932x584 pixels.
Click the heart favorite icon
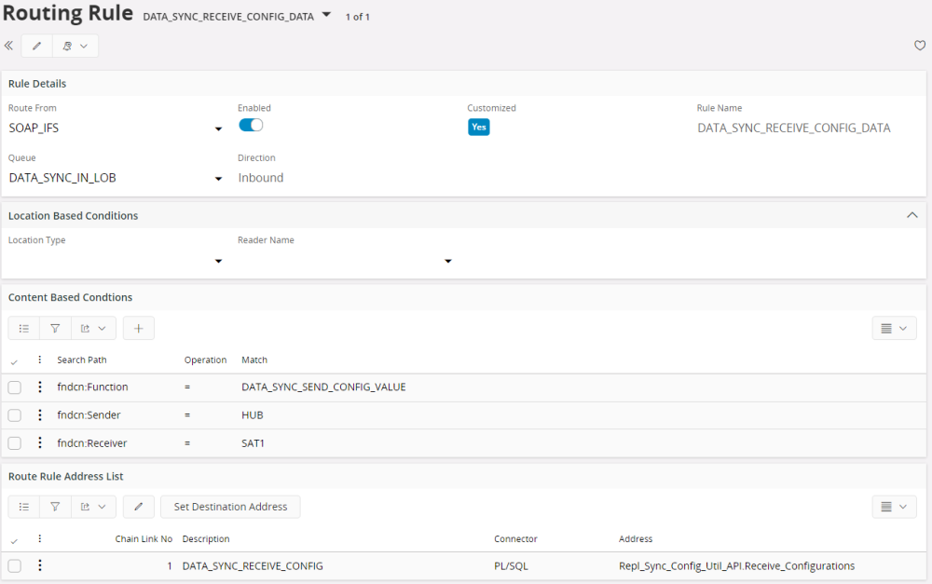pos(920,46)
